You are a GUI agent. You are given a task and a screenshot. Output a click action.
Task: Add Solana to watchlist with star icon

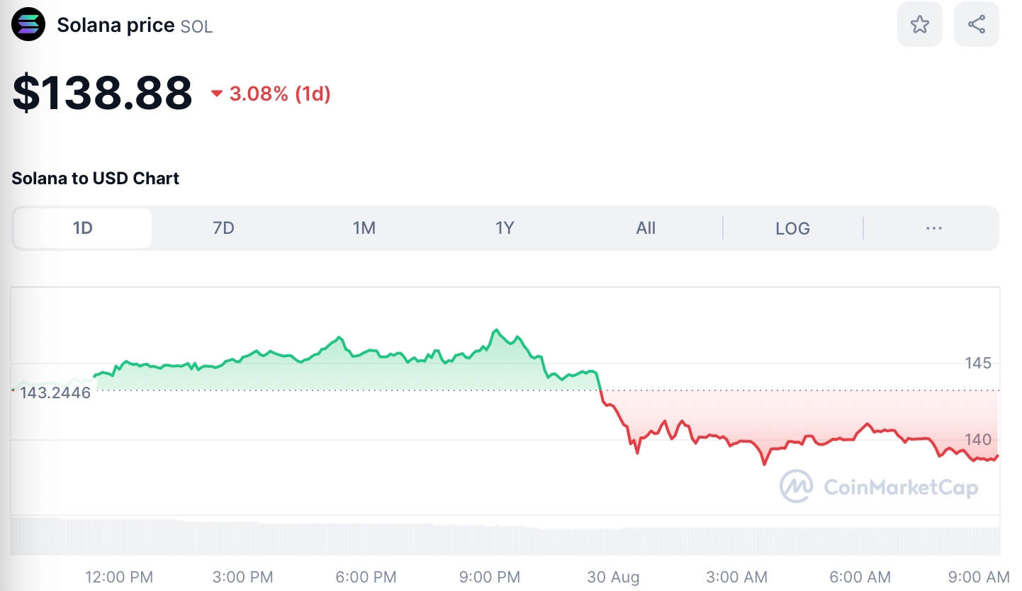tap(919, 25)
